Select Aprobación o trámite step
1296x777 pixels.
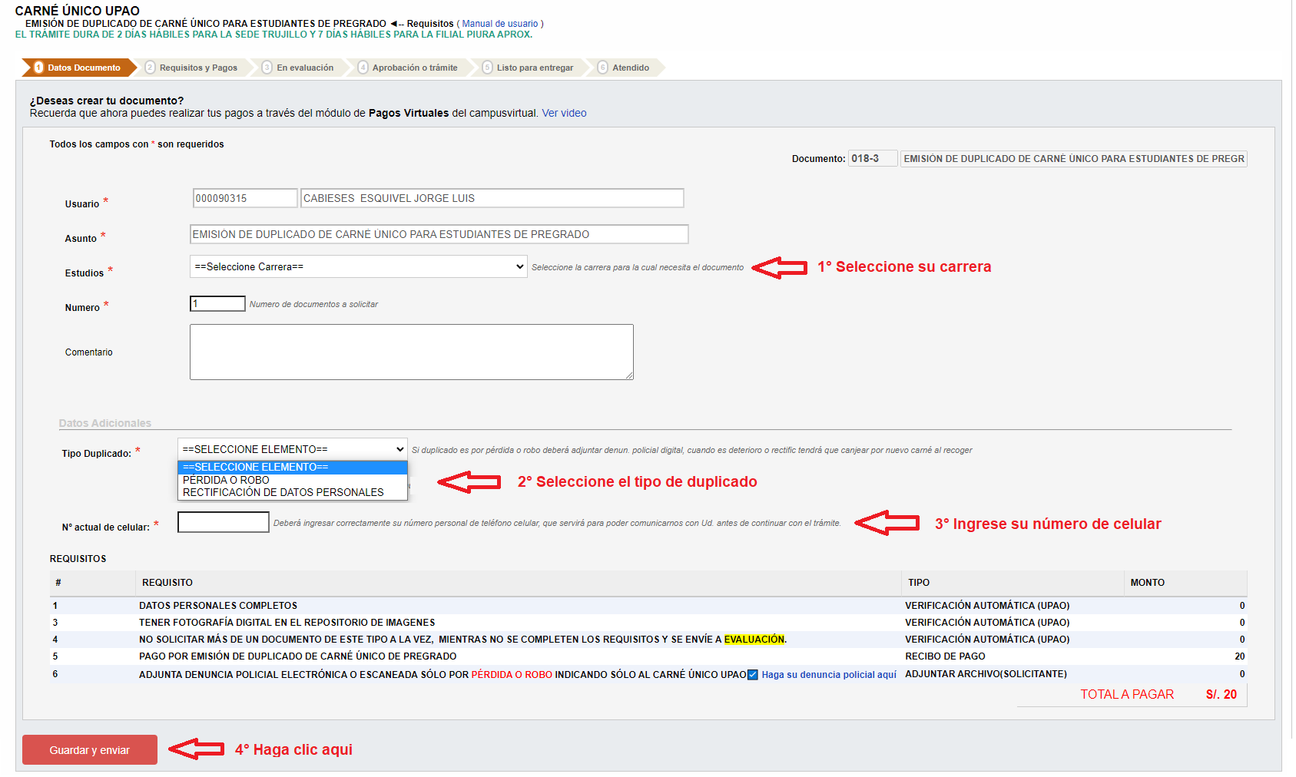point(409,68)
